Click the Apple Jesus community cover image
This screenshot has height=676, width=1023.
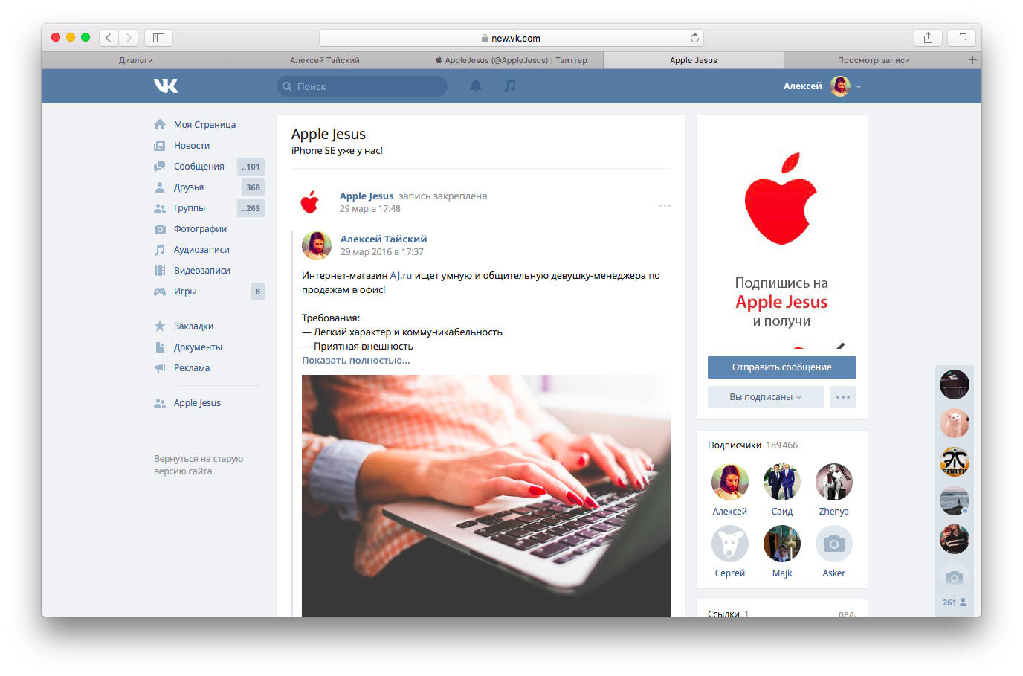coord(782,236)
